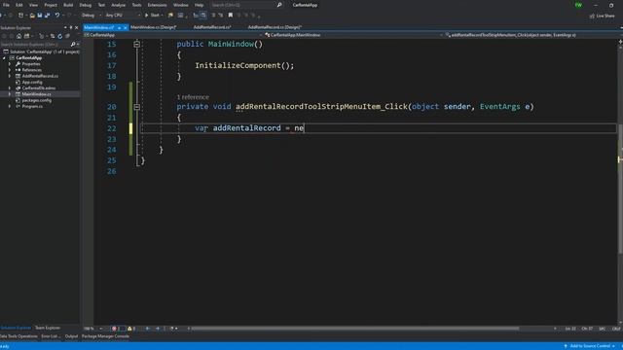The height and width of the screenshot is (350, 623).
Task: Open the CarRentalApp project navigation dropdown
Action: click(x=173, y=35)
